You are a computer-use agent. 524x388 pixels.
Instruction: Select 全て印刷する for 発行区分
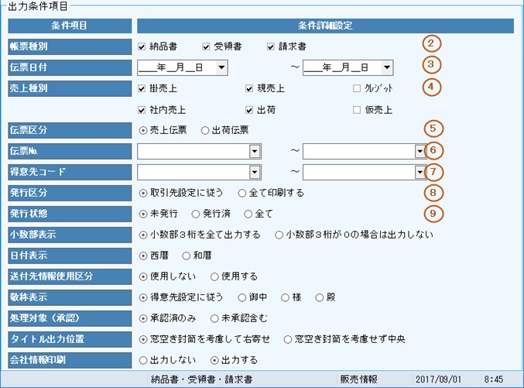(x=243, y=193)
